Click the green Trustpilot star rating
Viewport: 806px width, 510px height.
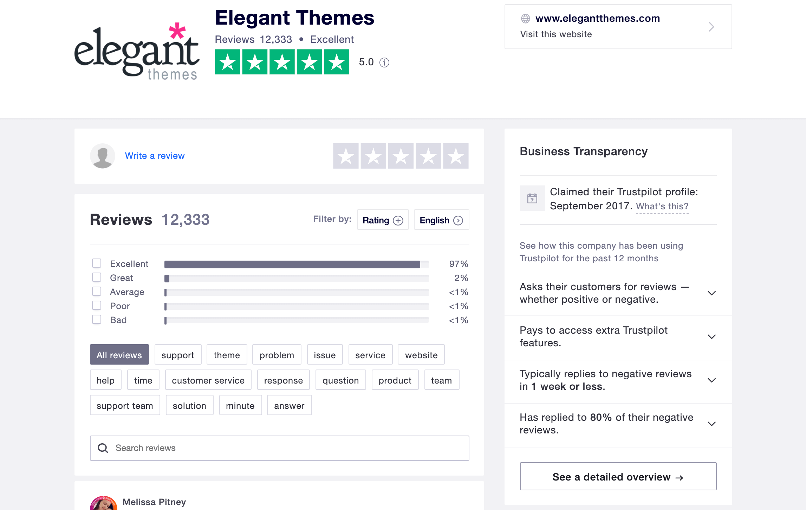tap(282, 63)
